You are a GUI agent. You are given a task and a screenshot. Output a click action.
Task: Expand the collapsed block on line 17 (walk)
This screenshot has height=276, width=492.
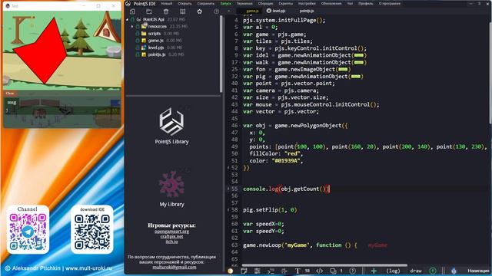pyautogui.click(x=359, y=62)
